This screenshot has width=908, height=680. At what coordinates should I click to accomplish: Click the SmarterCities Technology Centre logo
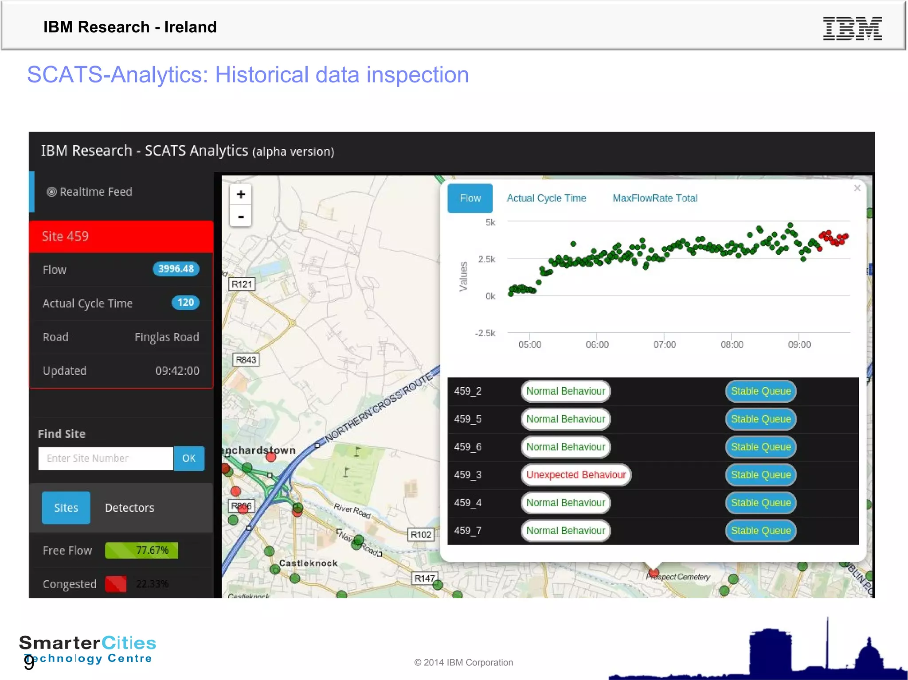[x=88, y=649]
